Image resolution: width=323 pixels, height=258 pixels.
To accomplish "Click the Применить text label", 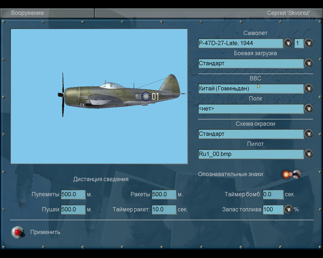I will (x=45, y=232).
